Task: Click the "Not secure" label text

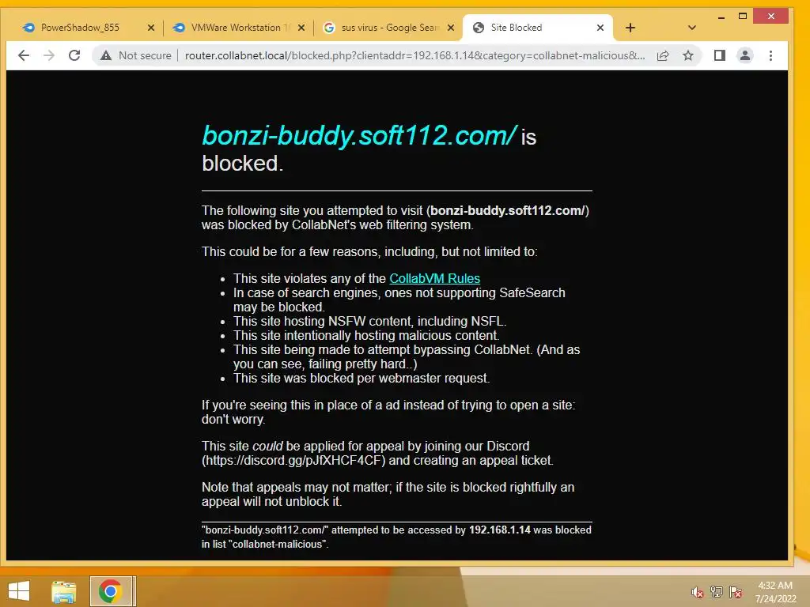Action: [x=145, y=56]
